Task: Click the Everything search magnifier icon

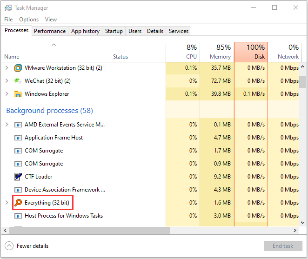Action: pyautogui.click(x=18, y=203)
